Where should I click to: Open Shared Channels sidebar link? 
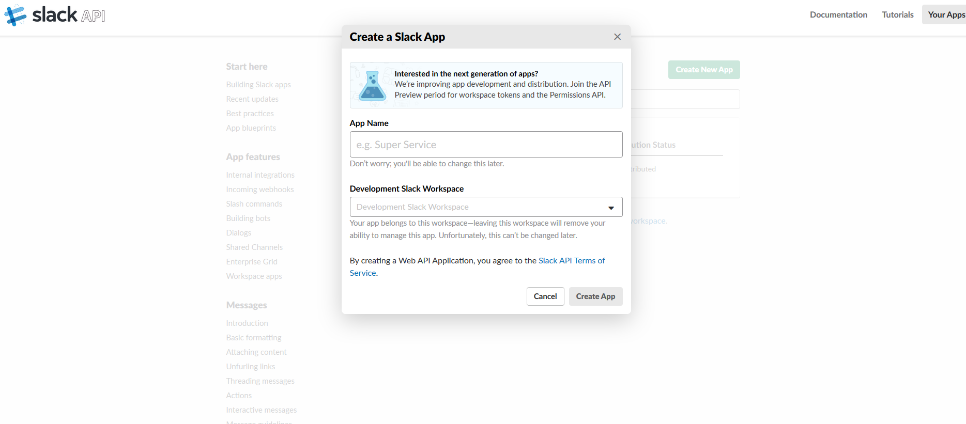[254, 247]
